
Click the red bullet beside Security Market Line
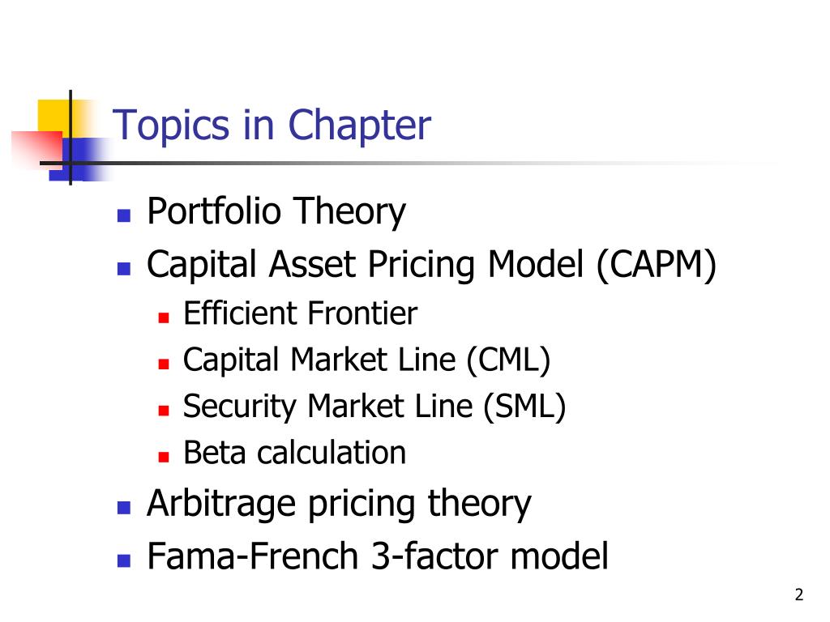pos(164,411)
